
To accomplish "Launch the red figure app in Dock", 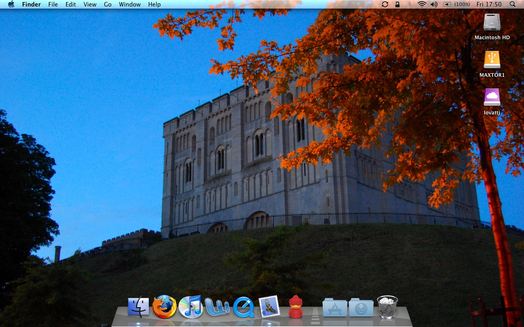I will pyautogui.click(x=296, y=307).
